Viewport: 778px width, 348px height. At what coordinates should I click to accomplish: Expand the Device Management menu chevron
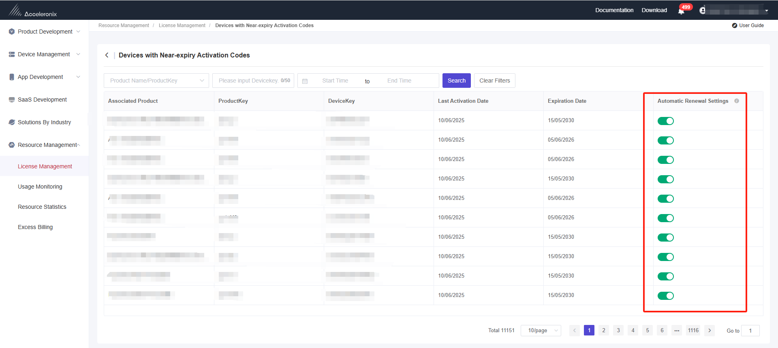tap(78, 54)
